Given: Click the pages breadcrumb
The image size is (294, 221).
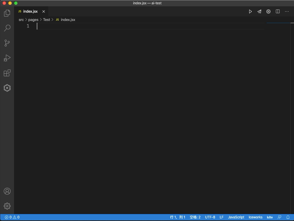Looking at the screenshot, I should 33,20.
